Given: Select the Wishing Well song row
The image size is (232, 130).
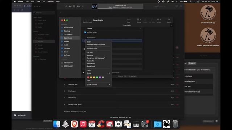Looking at the screenshot, I should point(122,84).
